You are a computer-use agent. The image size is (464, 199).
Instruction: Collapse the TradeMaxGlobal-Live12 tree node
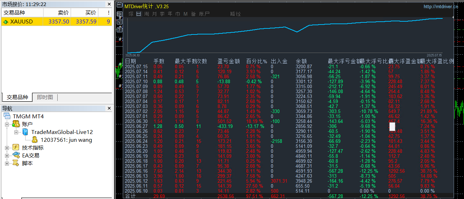(x=16, y=132)
